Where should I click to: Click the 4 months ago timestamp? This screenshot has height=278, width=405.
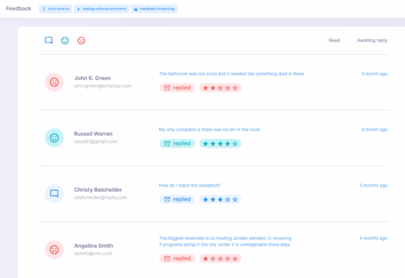tap(373, 238)
